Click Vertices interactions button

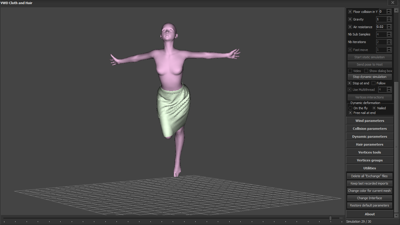pyautogui.click(x=370, y=97)
